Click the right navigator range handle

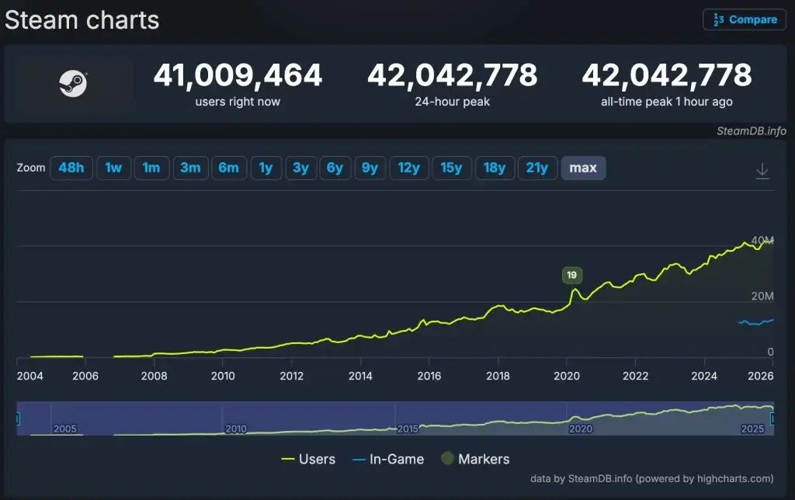772,419
